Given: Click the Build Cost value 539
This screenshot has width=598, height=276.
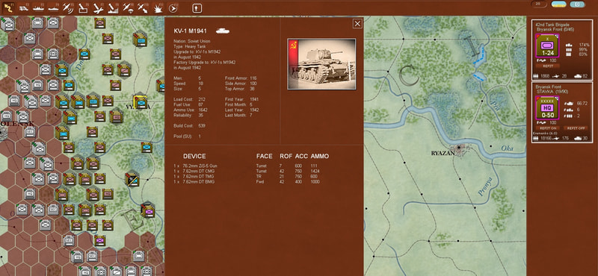Looking at the screenshot, I should tap(202, 125).
